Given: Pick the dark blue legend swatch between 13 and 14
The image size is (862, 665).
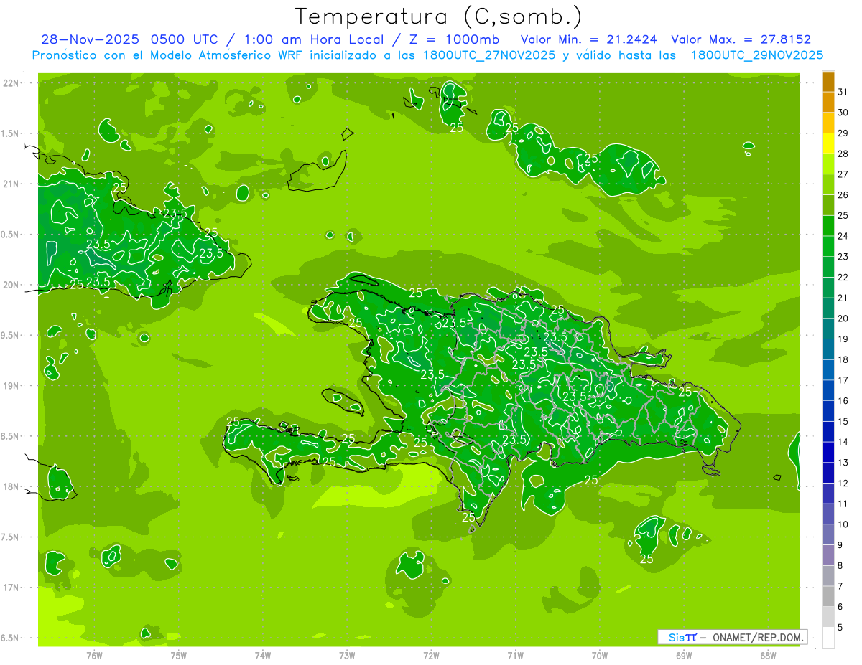Looking at the screenshot, I should point(828,453).
